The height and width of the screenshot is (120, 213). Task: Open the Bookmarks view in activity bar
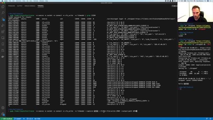coord(3,44)
